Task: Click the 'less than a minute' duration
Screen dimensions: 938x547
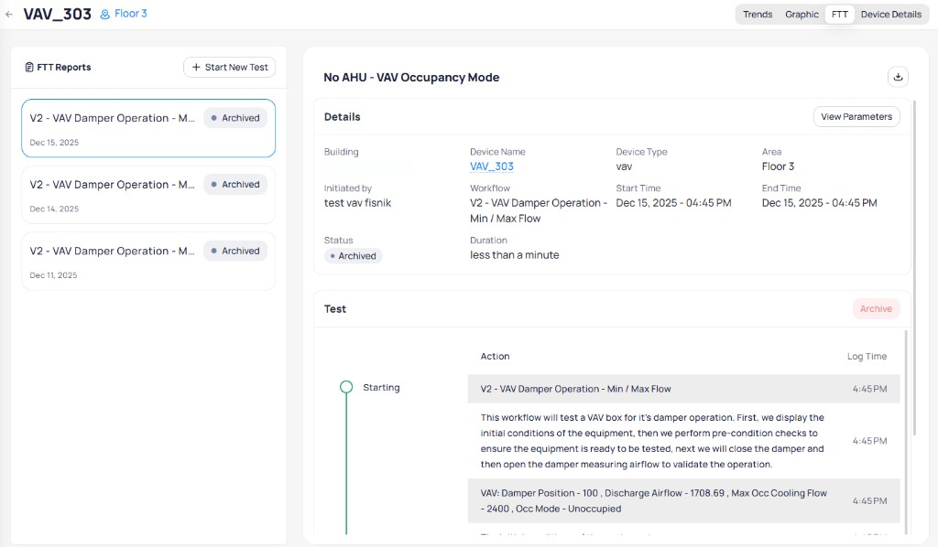Action: 514,255
